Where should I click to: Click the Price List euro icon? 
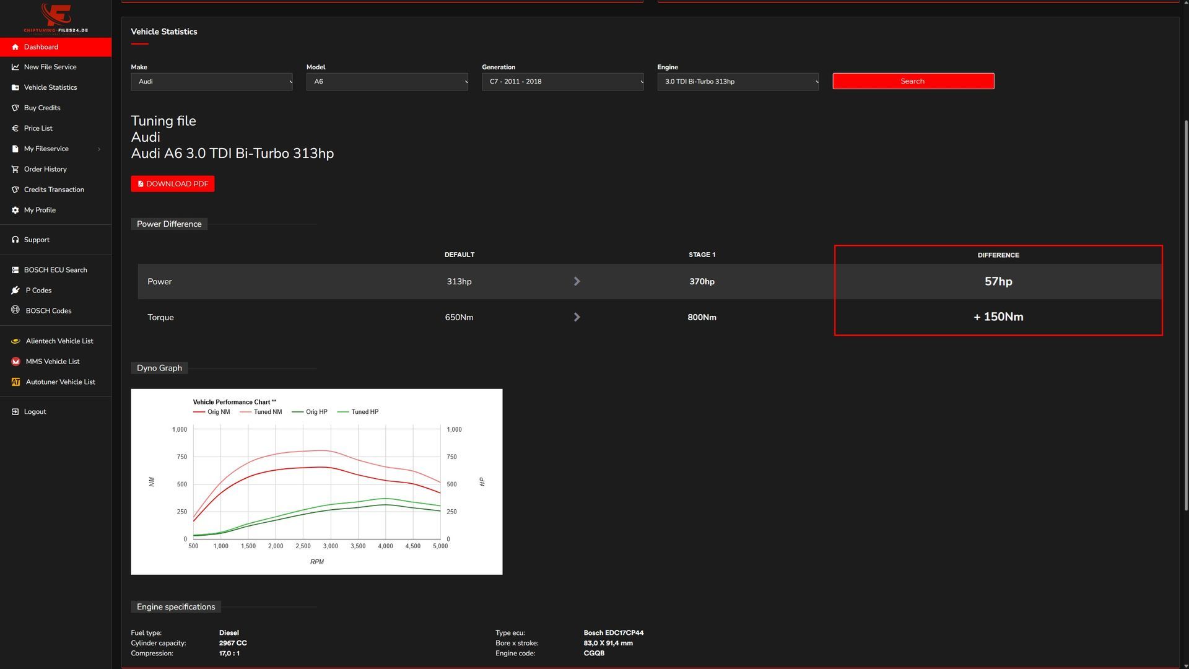pyautogui.click(x=15, y=128)
